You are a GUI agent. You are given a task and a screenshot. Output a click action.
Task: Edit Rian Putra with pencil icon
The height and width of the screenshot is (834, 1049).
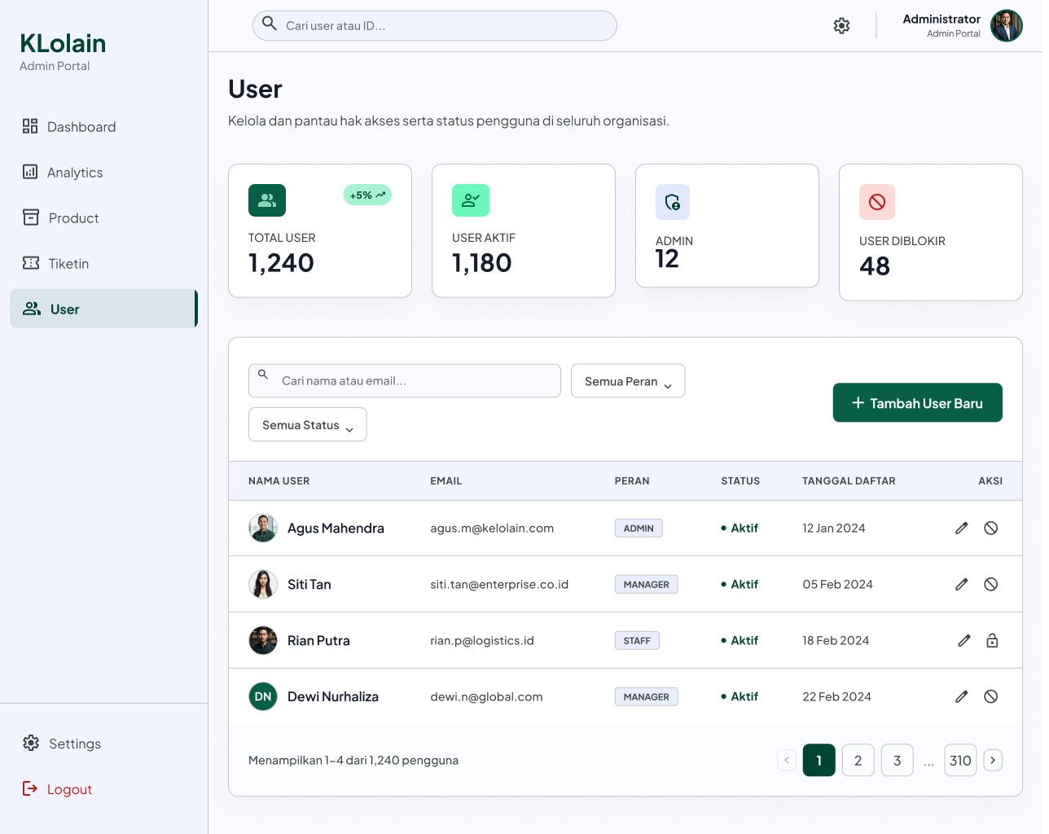pyautogui.click(x=964, y=640)
